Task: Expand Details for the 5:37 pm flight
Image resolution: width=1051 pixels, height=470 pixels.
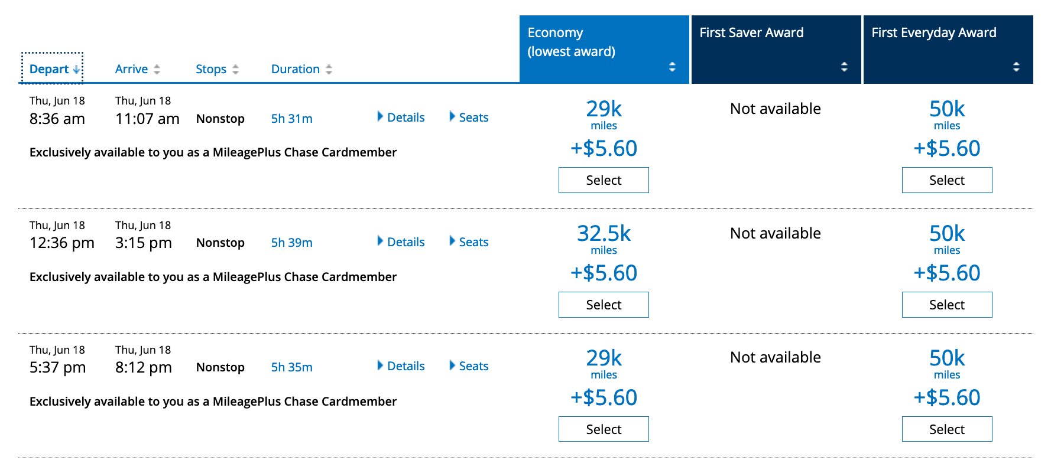Action: click(x=401, y=366)
